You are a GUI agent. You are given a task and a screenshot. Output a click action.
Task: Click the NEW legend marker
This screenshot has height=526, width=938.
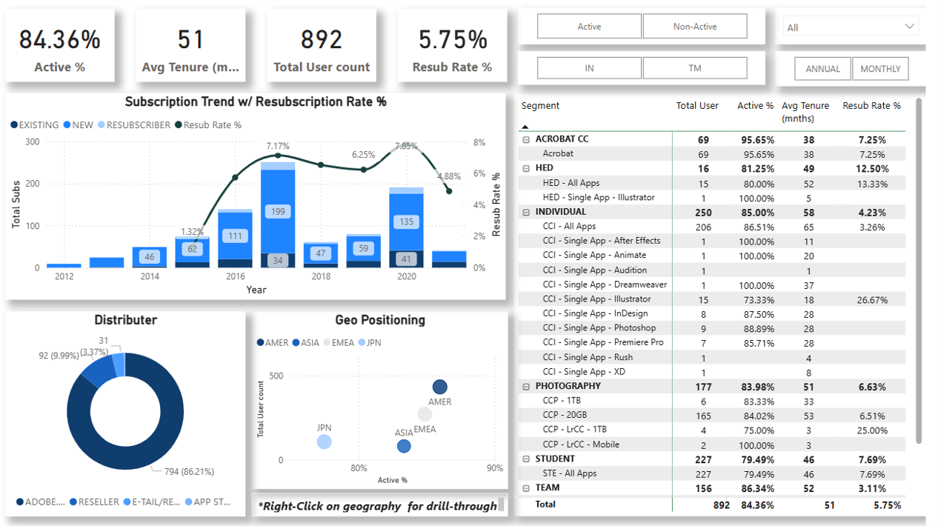[67, 125]
